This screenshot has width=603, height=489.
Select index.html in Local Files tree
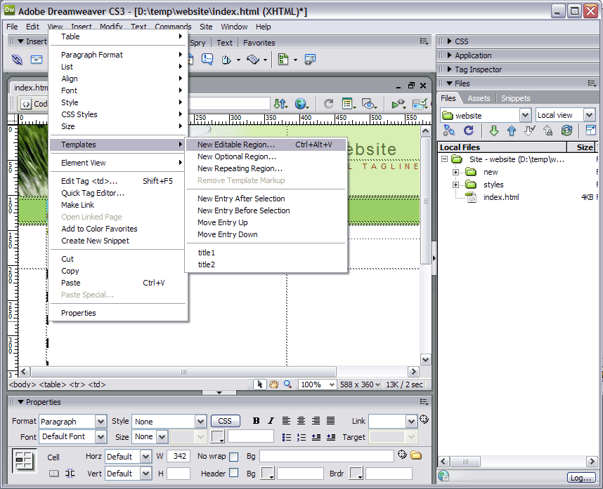coord(501,197)
